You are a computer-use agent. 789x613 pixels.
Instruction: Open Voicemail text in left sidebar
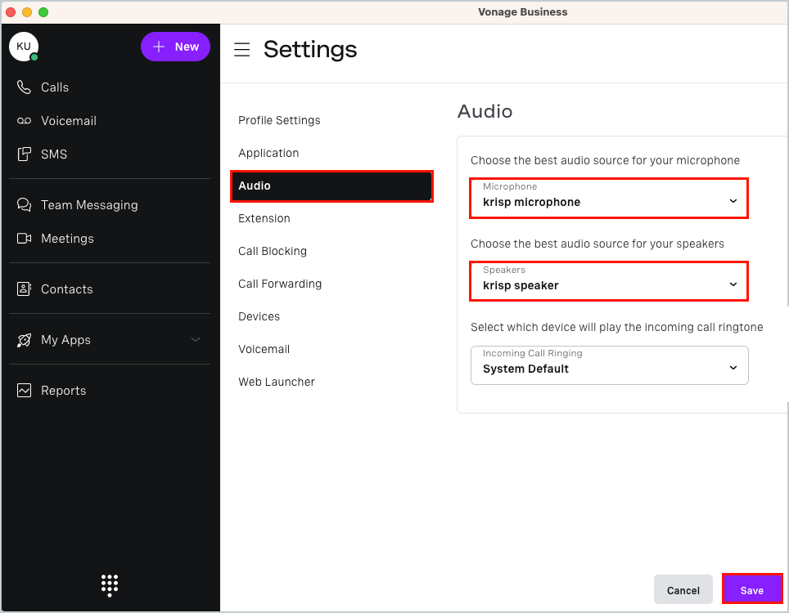[69, 121]
